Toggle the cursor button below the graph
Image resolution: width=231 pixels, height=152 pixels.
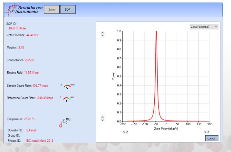(x=212, y=138)
